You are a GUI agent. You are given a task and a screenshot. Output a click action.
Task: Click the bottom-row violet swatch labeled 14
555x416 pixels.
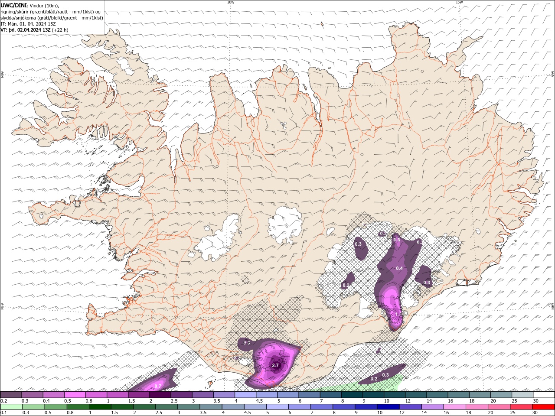(x=432, y=407)
